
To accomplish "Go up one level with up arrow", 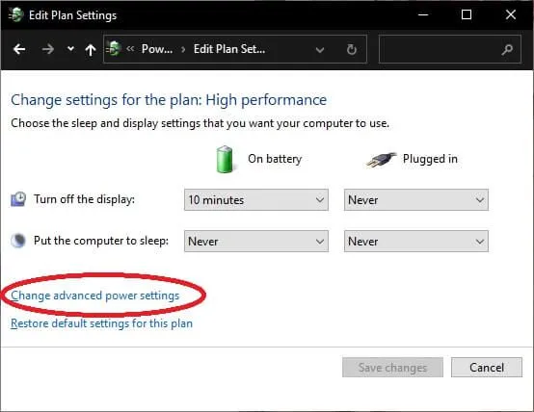I will 91,50.
